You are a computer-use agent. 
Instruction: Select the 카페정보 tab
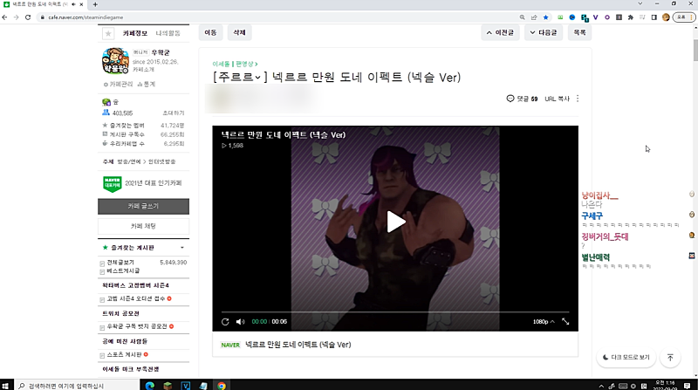(135, 33)
